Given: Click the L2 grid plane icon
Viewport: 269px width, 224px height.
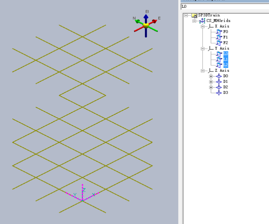Looking at the screenshot, I should (x=219, y=65).
